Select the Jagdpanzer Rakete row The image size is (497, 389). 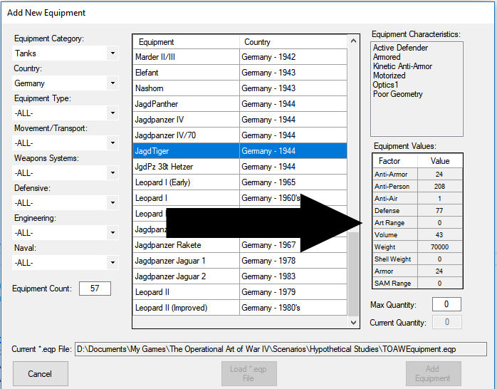pyautogui.click(x=240, y=245)
